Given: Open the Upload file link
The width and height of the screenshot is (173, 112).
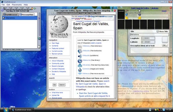Looking at the screenshot, I should (55, 95).
